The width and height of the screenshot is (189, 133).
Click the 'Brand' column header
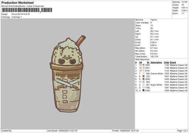point(173,62)
